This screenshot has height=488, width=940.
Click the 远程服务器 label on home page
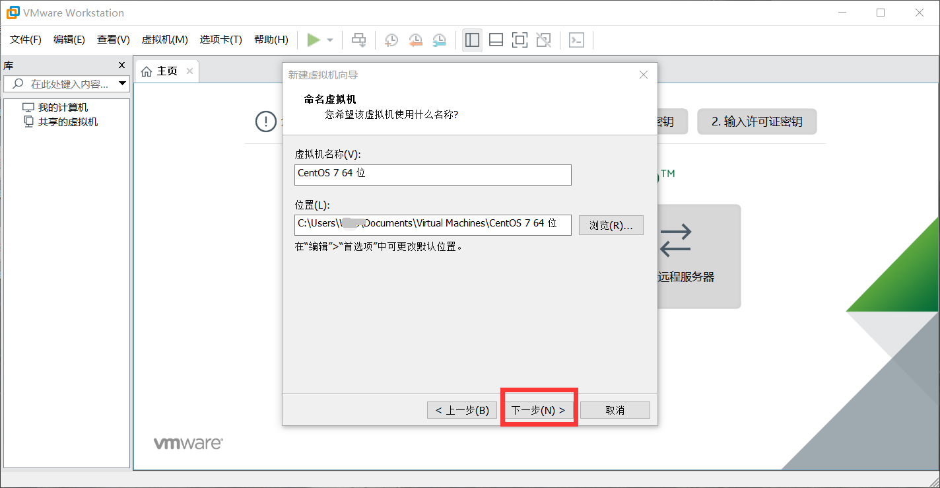pyautogui.click(x=686, y=277)
